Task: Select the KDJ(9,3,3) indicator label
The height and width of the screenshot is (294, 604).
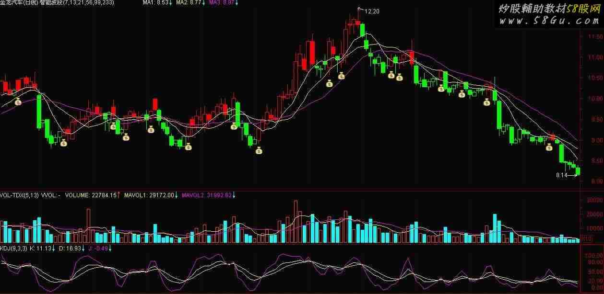Action: click(13, 249)
